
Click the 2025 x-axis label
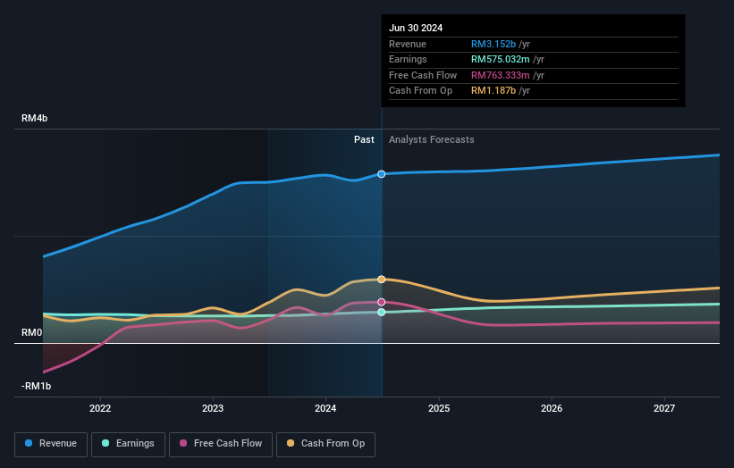pos(439,408)
